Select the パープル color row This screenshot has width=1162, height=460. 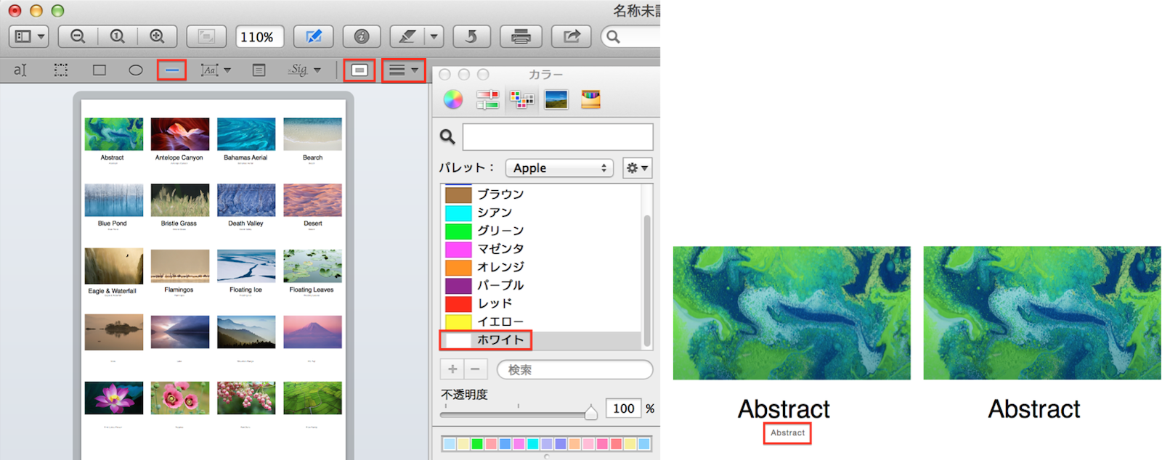click(540, 285)
